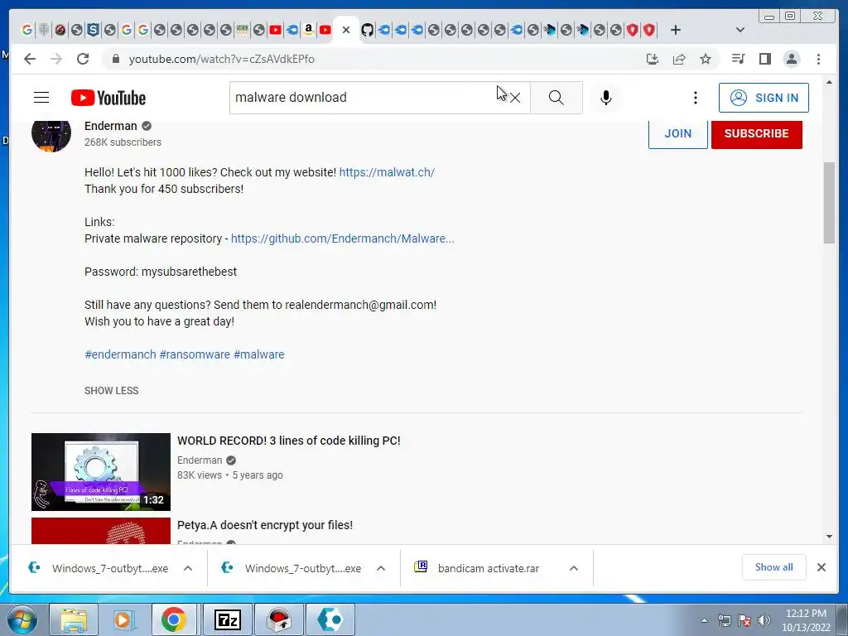848x636 pixels.
Task: Open the github.com/Endermanch/Malware link
Action: 342,238
